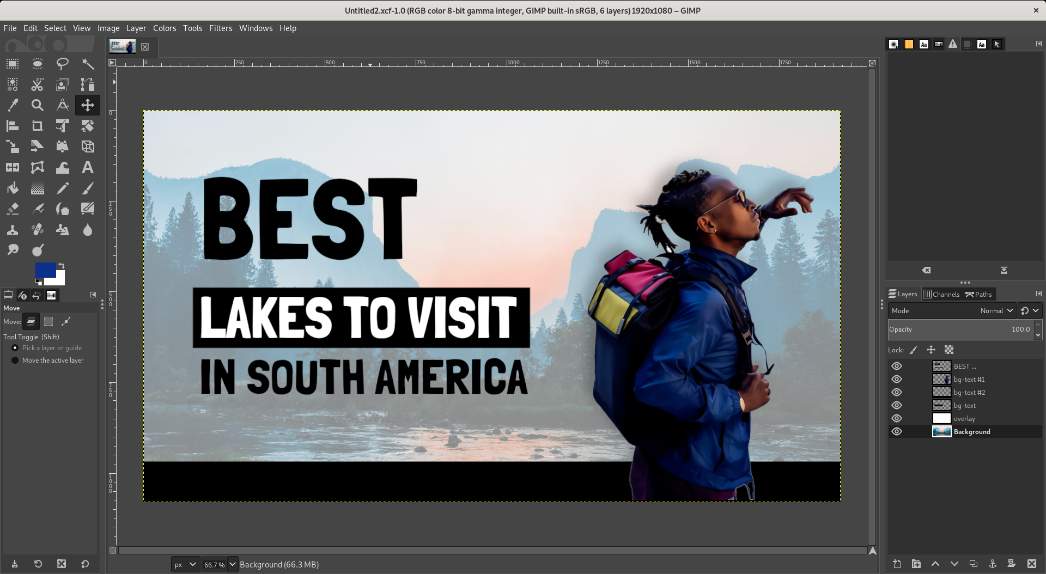Viewport: 1046px width, 574px height.
Task: Create a new layer group
Action: [916, 564]
